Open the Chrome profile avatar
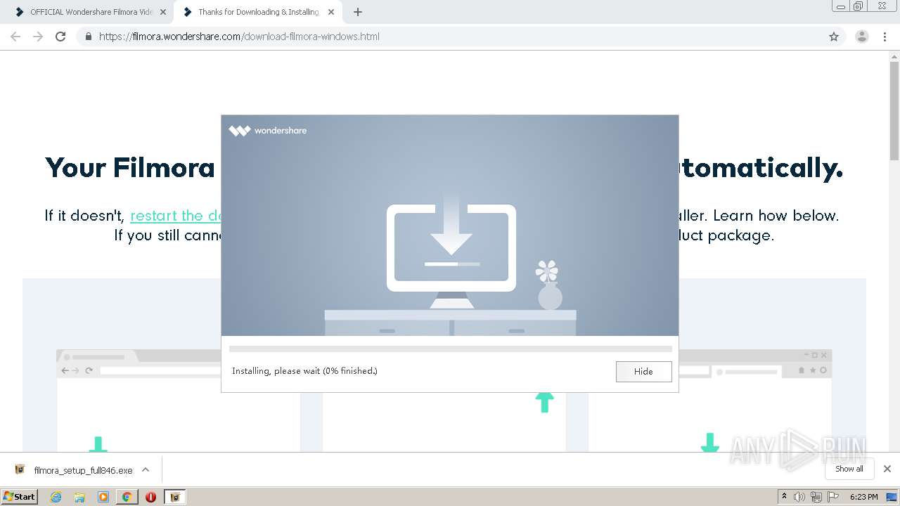 coord(862,37)
